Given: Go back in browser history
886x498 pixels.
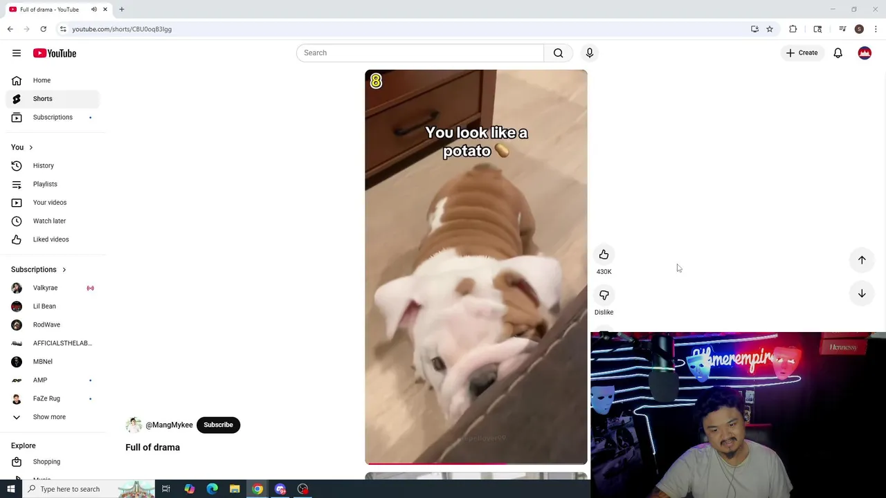Looking at the screenshot, I should (10, 29).
